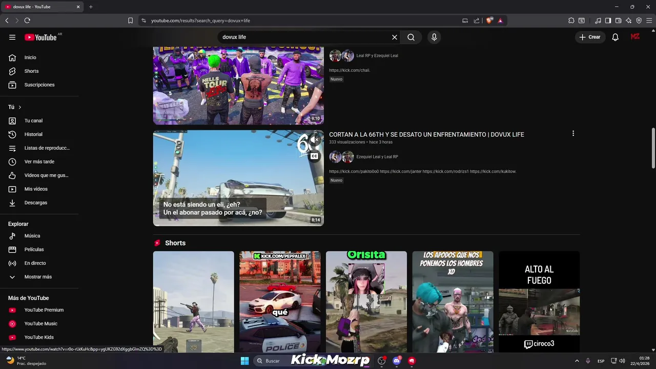Open Brave playlist music icon

click(x=598, y=20)
